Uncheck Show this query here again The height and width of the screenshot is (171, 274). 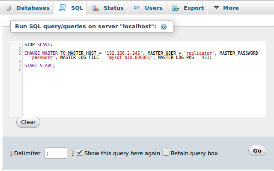coord(80,152)
